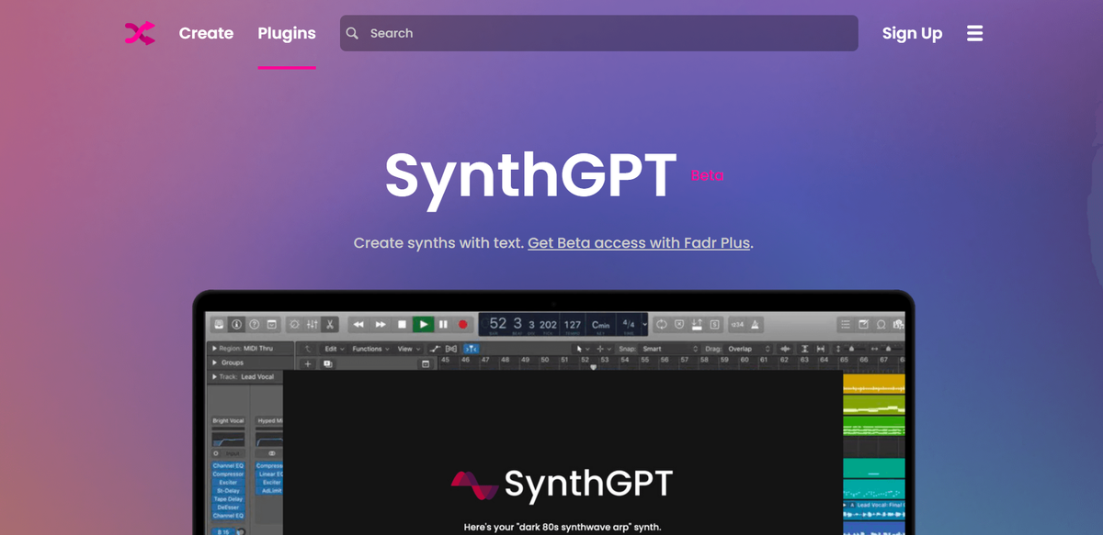
Task: Toggle the Automation curve button
Action: click(x=436, y=349)
